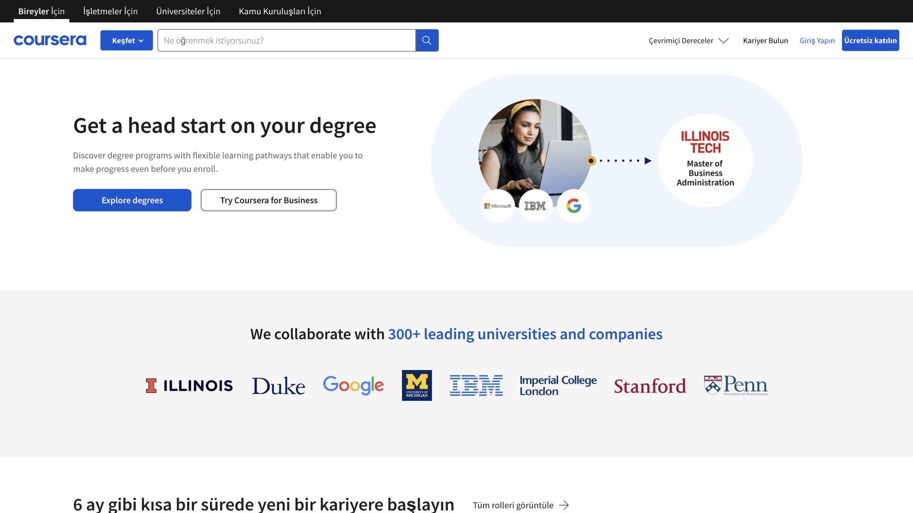Screen dimensions: 913x513
Task: Click the Microsoft badge in the hero graphic
Action: (x=497, y=206)
